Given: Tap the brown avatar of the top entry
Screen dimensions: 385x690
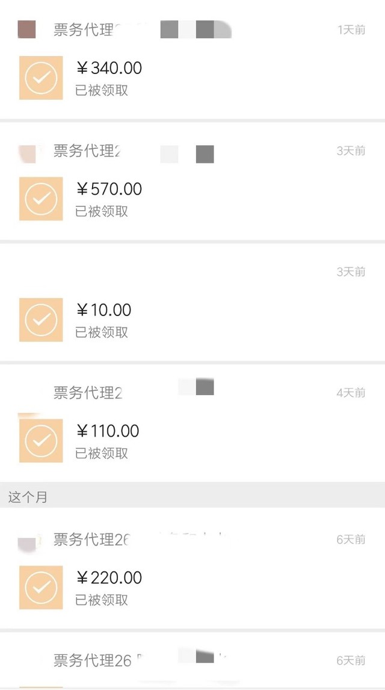Looking at the screenshot, I should [27, 29].
